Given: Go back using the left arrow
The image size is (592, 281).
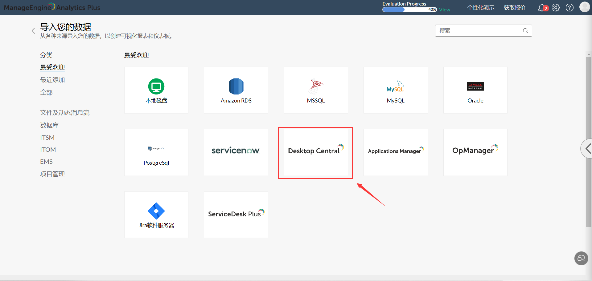Looking at the screenshot, I should tap(33, 30).
